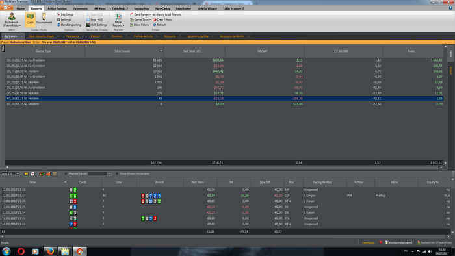
Task: Open the Active Session ribbon tab
Action: click(x=57, y=8)
